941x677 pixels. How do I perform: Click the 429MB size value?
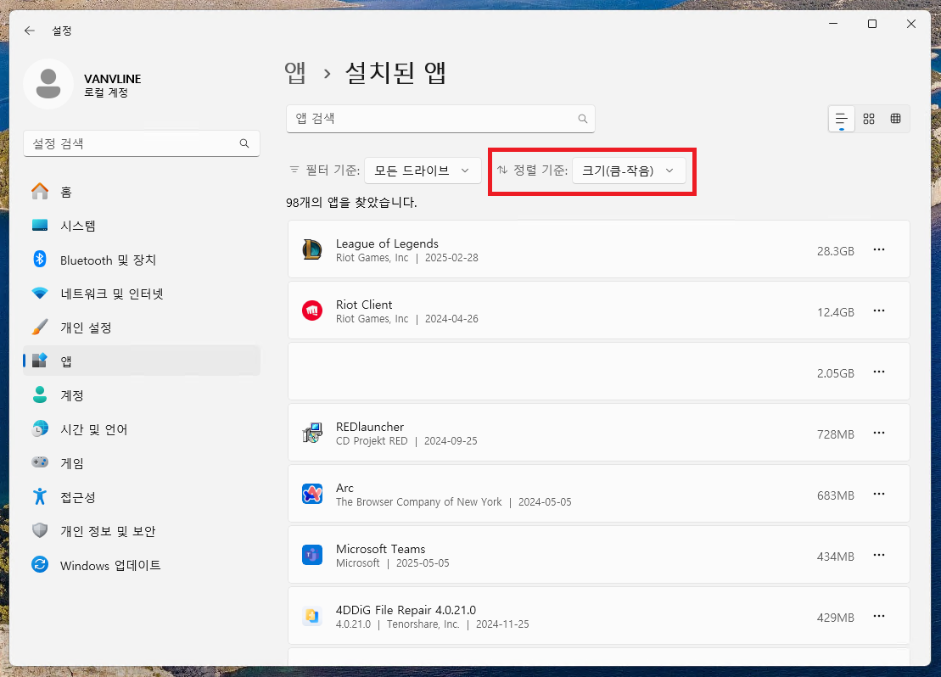pyautogui.click(x=836, y=618)
